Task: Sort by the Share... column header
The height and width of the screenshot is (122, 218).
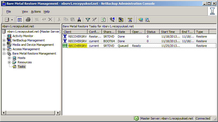Action: 109,32
